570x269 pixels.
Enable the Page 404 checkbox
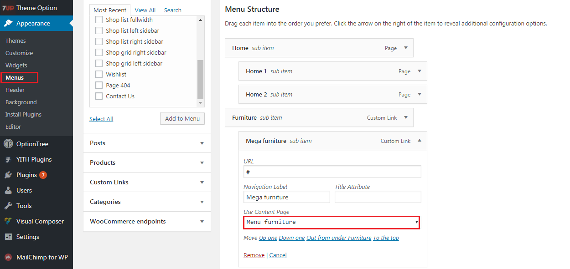click(x=99, y=85)
